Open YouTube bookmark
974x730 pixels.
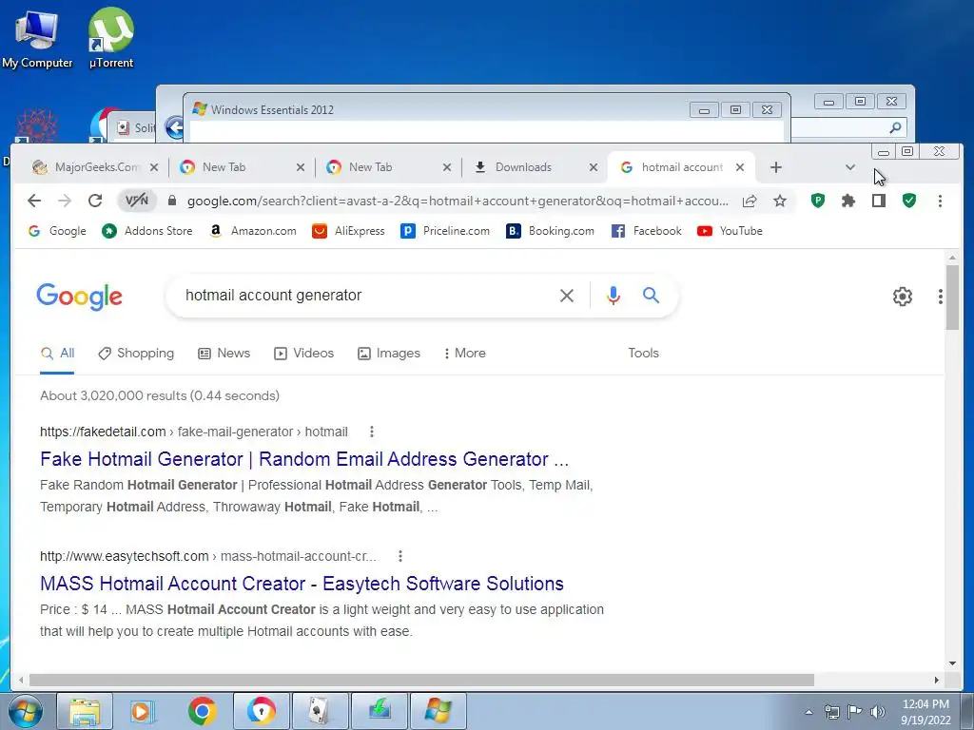[730, 231]
